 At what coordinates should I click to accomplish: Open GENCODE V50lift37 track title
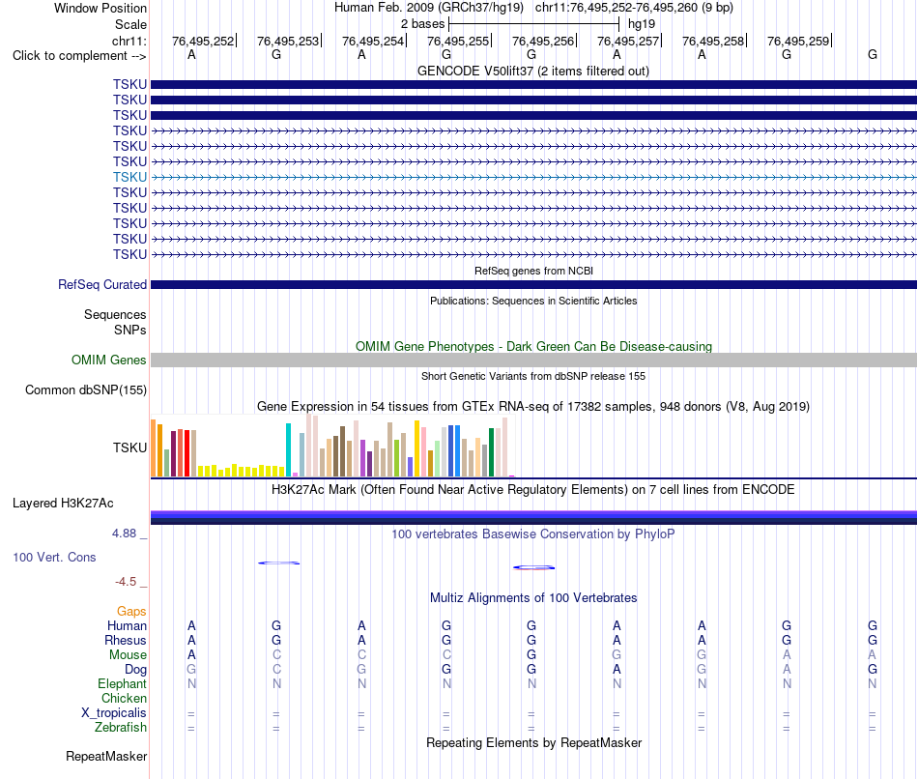pyautogui.click(x=532, y=71)
